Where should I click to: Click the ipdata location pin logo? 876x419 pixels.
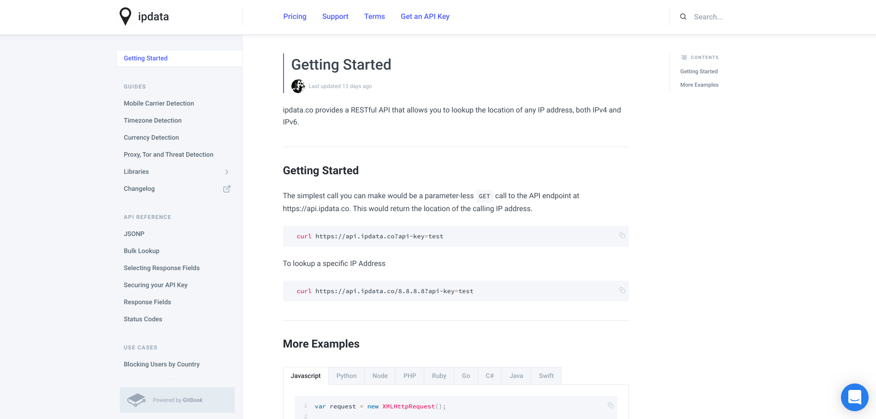point(125,17)
